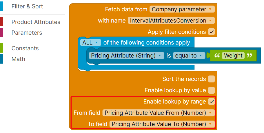The height and width of the screenshot is (133, 264).
Task: Open the Company parameter source dropdown
Action: tap(182, 9)
